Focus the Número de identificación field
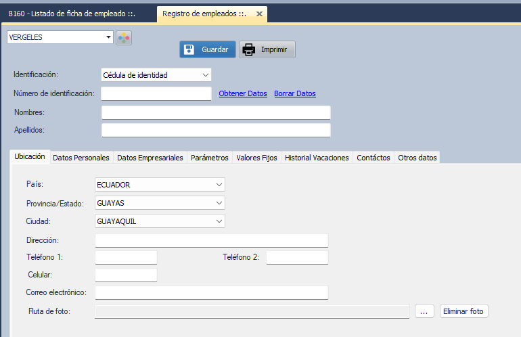Image resolution: width=521 pixels, height=337 pixels. (156, 93)
